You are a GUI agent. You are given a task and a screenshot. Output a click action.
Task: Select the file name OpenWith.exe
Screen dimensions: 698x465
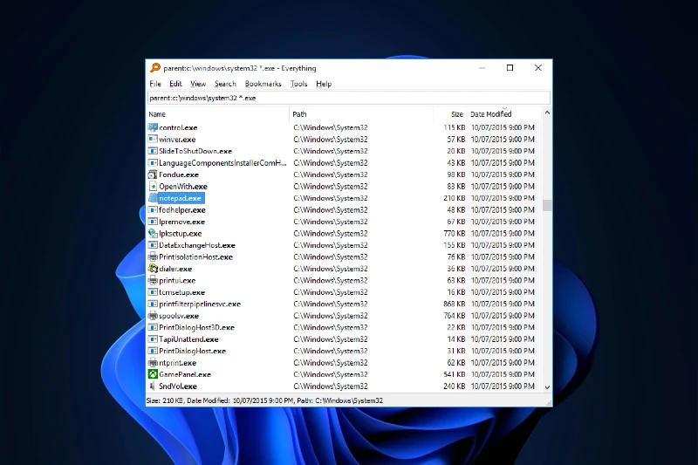[x=183, y=187]
